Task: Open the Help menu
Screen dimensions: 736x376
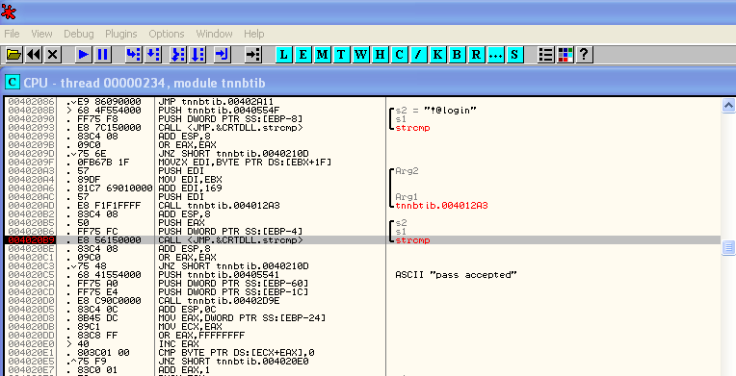Action: point(254,34)
